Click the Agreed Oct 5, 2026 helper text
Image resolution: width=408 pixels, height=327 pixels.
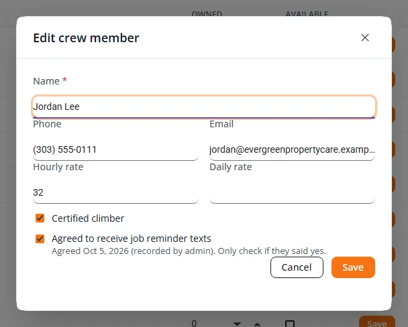pos(189,251)
